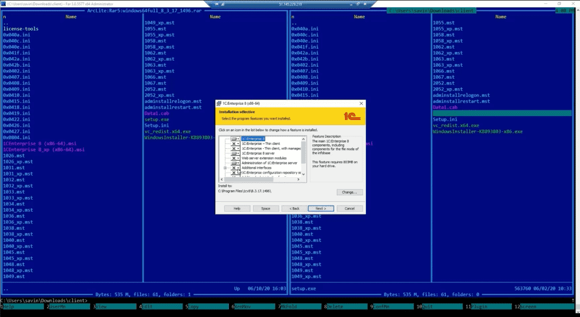Go back with the < Back button
This screenshot has height=317, width=580.
(x=295, y=208)
